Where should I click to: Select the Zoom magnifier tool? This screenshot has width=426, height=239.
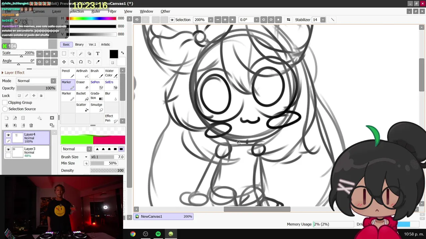[72, 62]
